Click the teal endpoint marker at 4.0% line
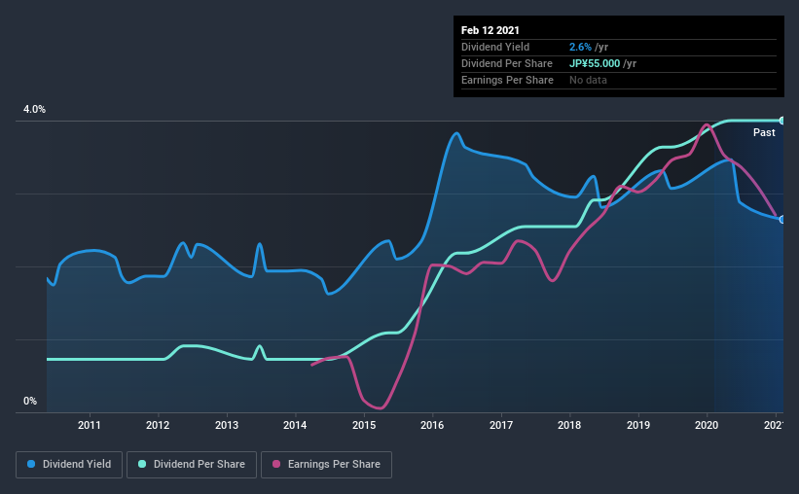Screen dimensions: 799x494 click(781, 121)
